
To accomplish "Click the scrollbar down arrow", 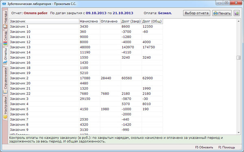I will click(238, 132).
